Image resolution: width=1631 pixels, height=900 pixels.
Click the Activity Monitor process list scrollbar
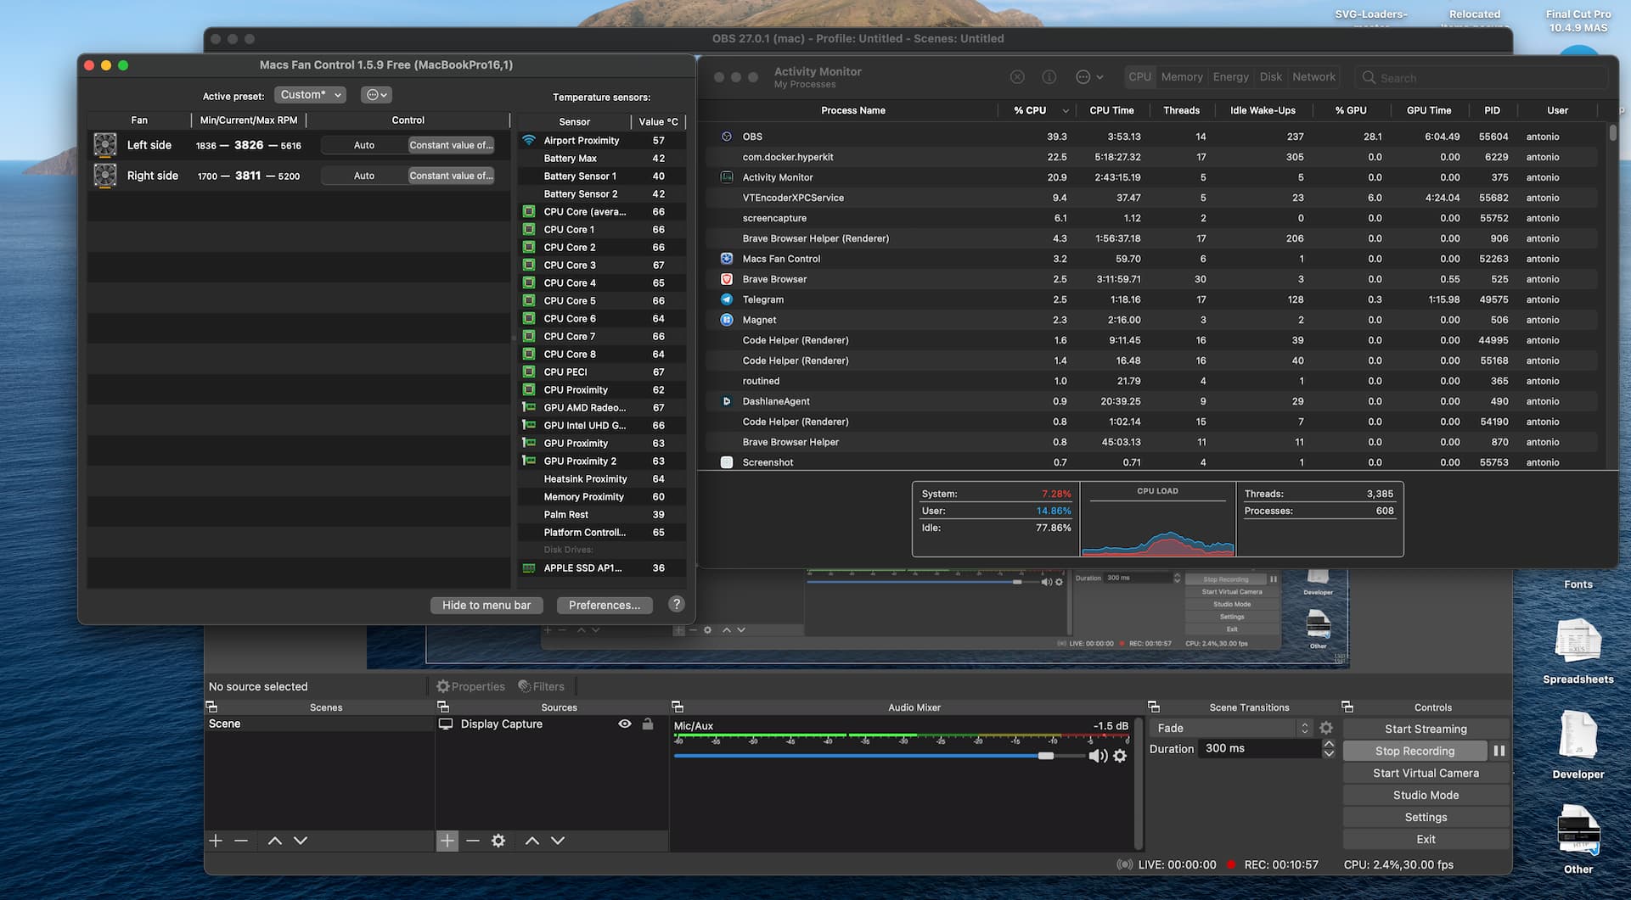coord(1612,133)
